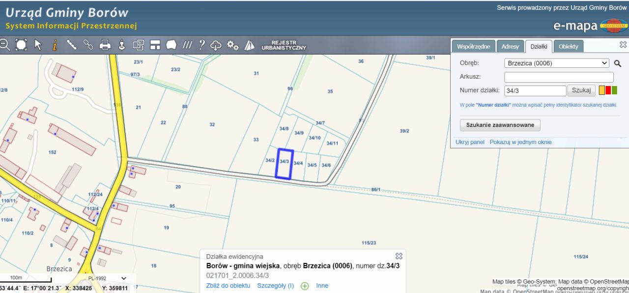Image resolution: width=629 pixels, height=293 pixels.
Task: Click the green plus circle in popup
Action: (x=305, y=286)
